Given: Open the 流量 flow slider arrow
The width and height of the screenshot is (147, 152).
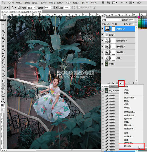Looking at the screenshot, I should point(71,8).
